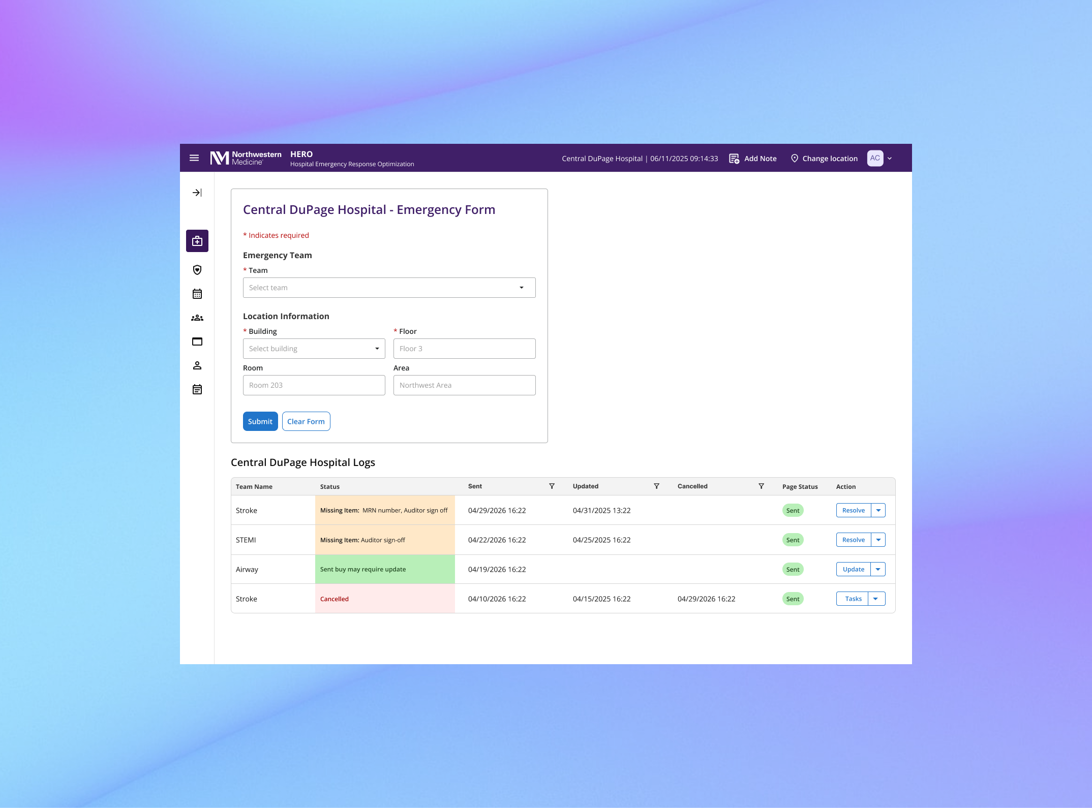Filter the Cancelled column
The width and height of the screenshot is (1092, 808).
point(761,486)
